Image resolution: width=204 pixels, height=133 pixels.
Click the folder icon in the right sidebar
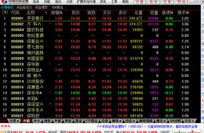coord(203,94)
